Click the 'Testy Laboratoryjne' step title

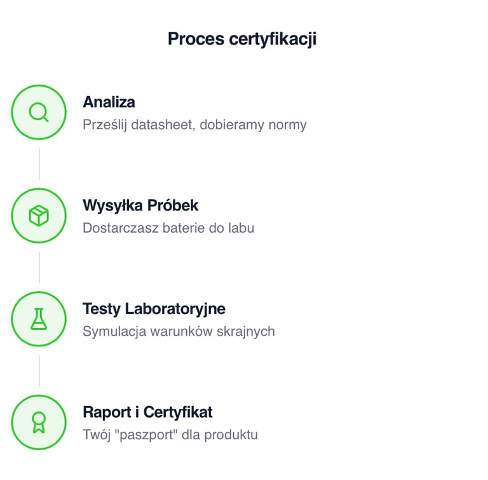(154, 309)
